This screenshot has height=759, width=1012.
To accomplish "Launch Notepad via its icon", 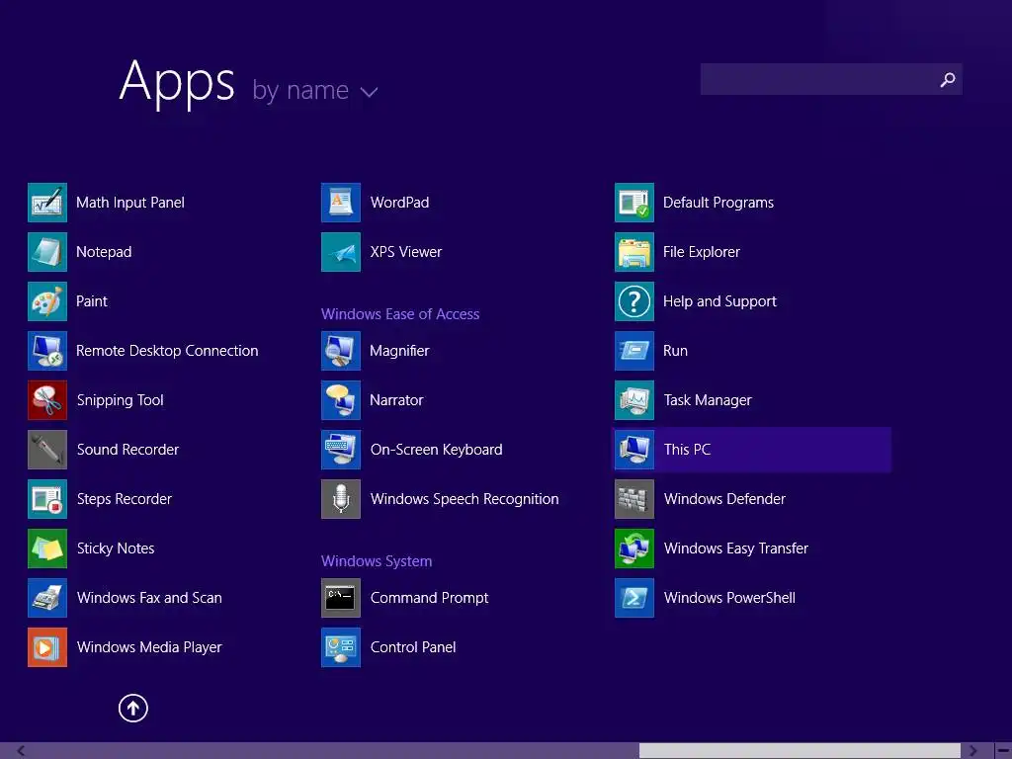I will [47, 252].
